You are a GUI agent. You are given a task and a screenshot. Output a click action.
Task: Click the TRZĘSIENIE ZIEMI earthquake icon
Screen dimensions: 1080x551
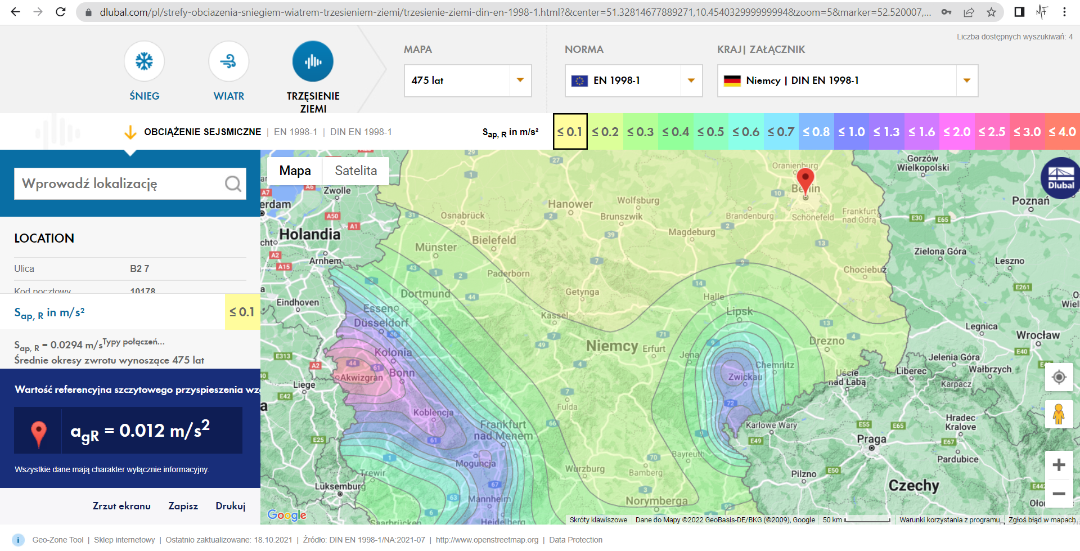[313, 61]
